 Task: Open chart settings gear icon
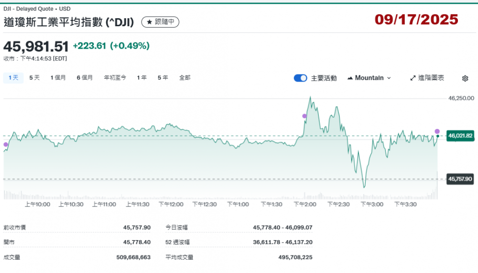click(465, 78)
